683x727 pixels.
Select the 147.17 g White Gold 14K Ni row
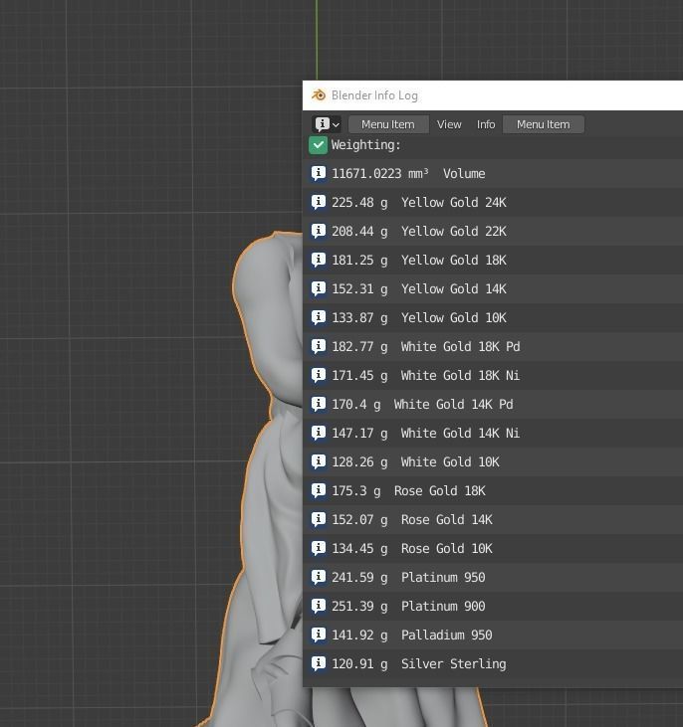[x=493, y=433]
